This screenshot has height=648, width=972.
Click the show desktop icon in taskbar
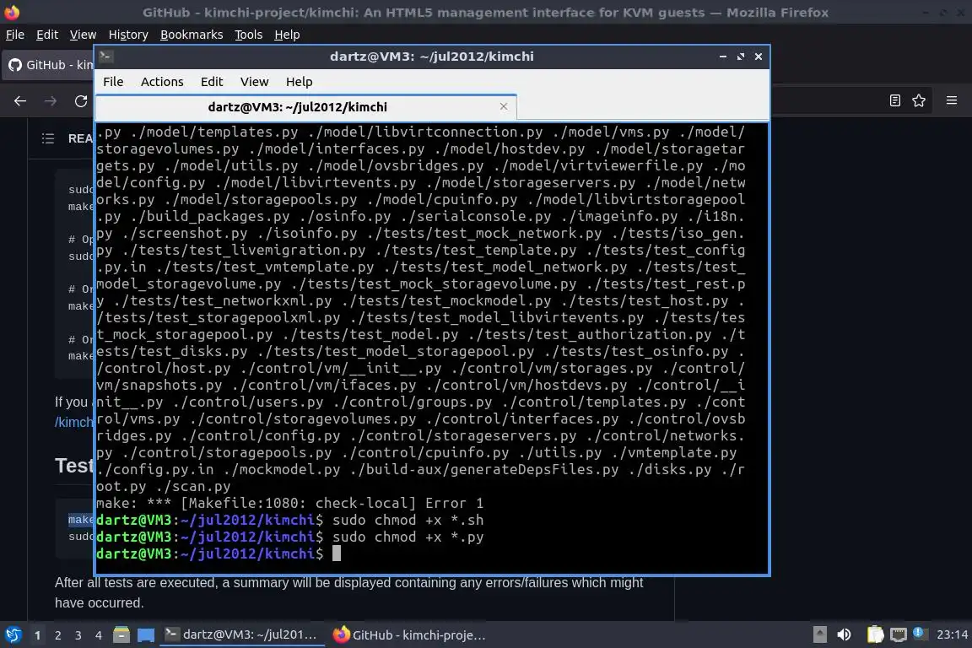146,635
